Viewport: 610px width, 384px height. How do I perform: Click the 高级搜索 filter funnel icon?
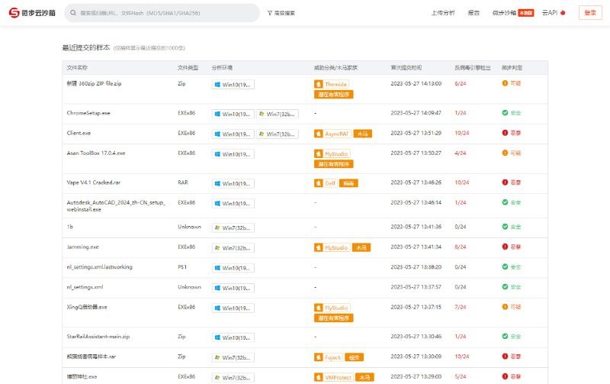270,13
